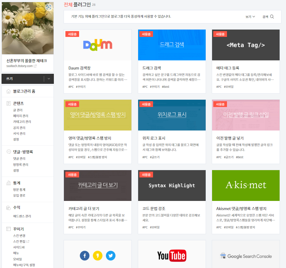The height and width of the screenshot is (268, 286).
Task: Open the 영어 댓글/방명록 스팸 방지 banner
Action: click(98, 115)
